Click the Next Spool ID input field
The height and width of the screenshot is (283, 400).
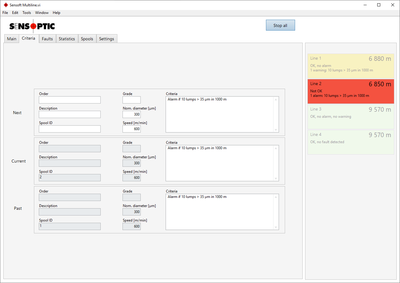pyautogui.click(x=70, y=129)
